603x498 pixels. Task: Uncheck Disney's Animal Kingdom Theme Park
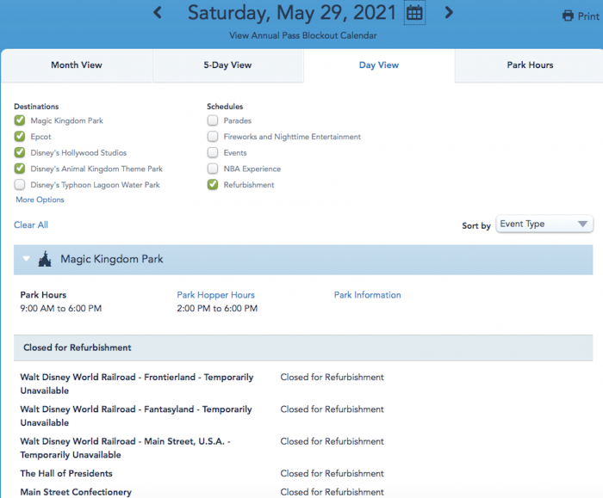(x=20, y=169)
